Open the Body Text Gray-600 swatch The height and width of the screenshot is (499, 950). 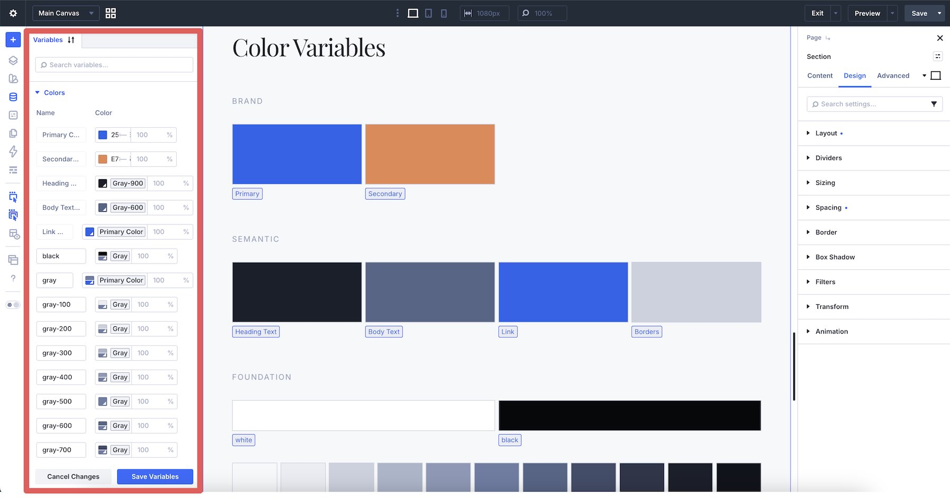click(103, 208)
